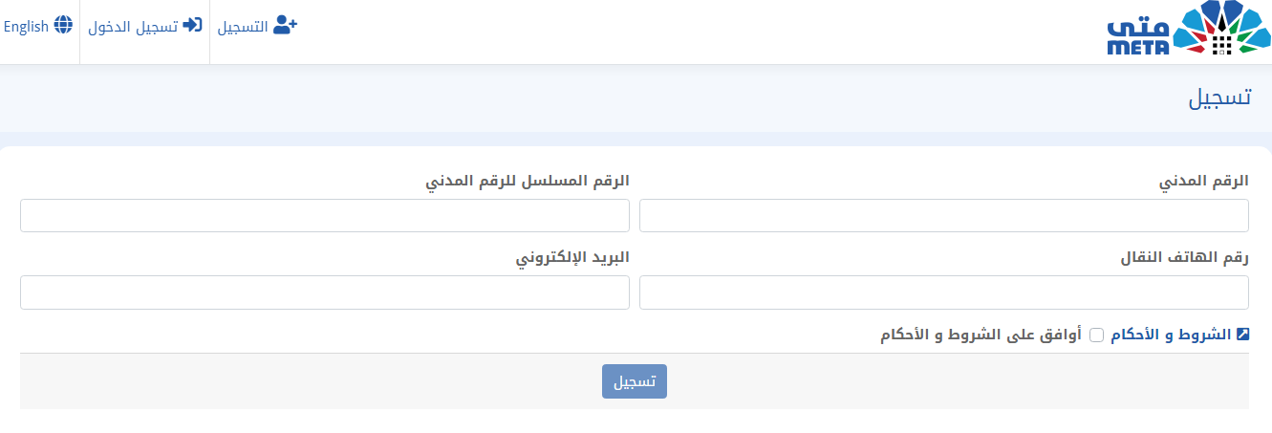Screen dimensions: 1272x433
Task: Click the globe icon beside English
Action: (x=63, y=26)
